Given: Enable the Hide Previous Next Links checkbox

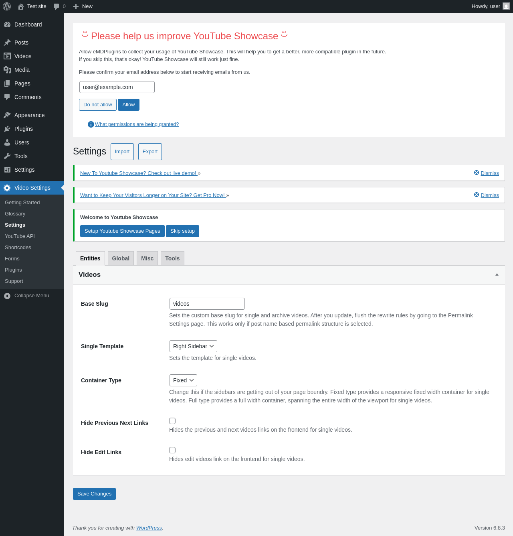Looking at the screenshot, I should pos(172,421).
